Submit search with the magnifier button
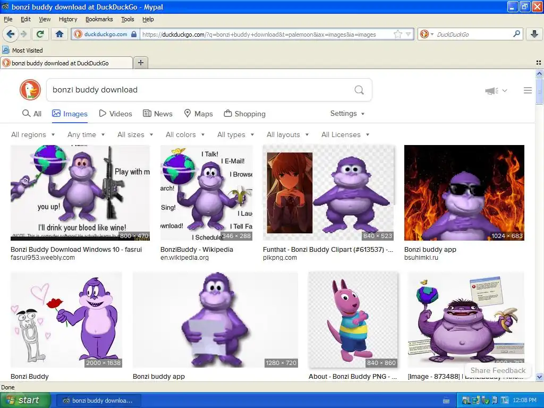This screenshot has height=408, width=544. (359, 90)
